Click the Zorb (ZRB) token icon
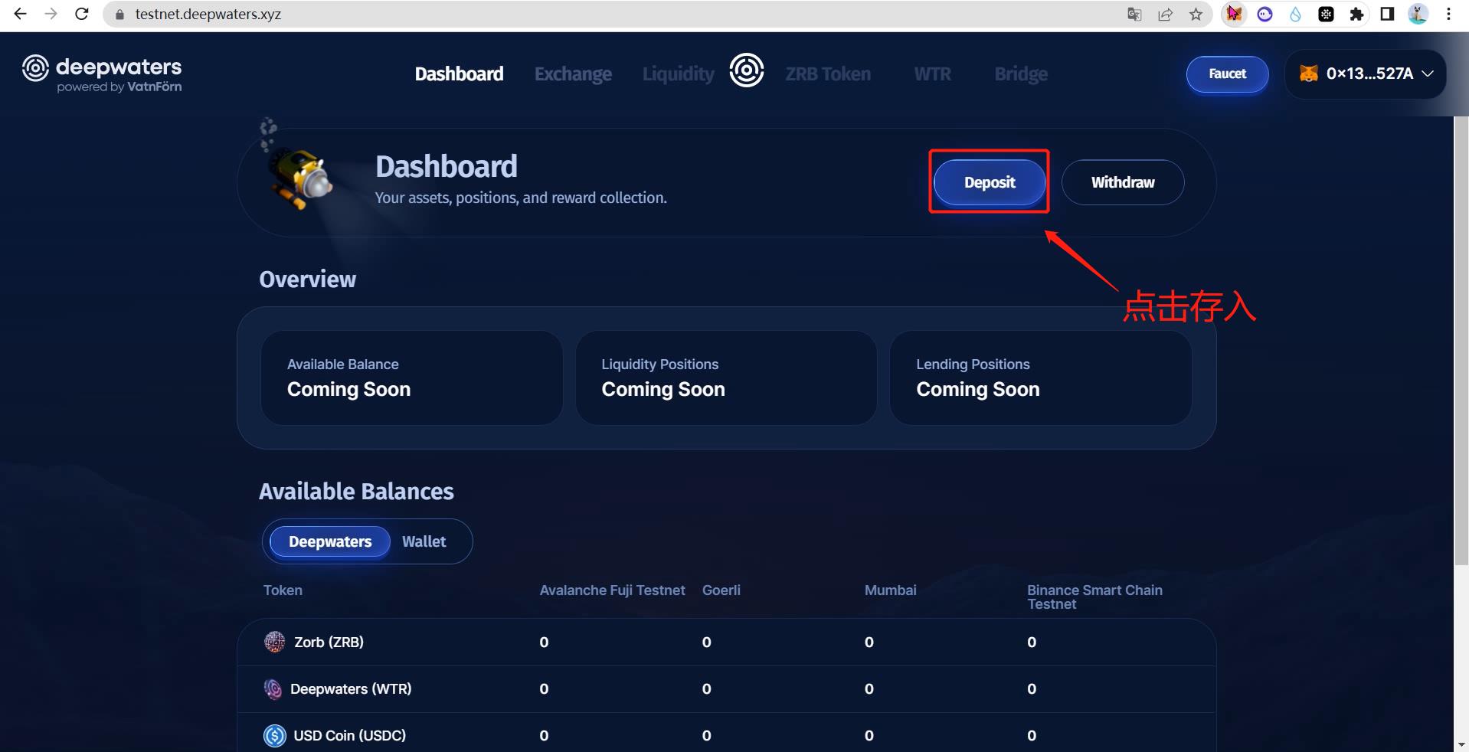The image size is (1469, 752). coord(274,642)
